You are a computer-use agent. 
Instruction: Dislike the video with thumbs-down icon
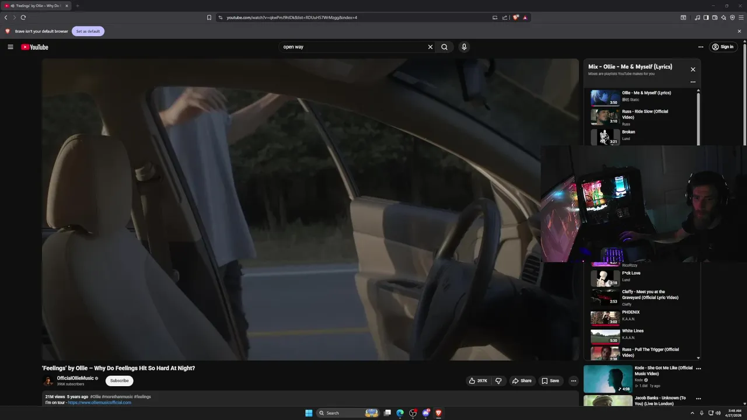498,381
